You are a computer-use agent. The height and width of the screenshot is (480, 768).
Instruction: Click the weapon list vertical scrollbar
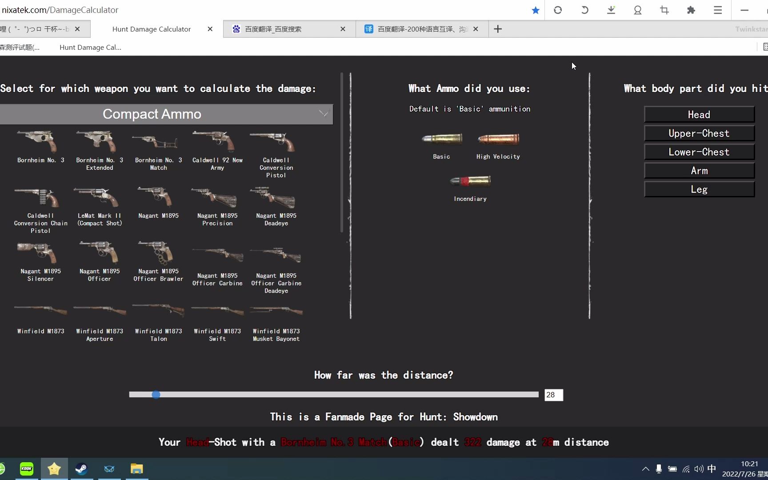pyautogui.click(x=342, y=152)
